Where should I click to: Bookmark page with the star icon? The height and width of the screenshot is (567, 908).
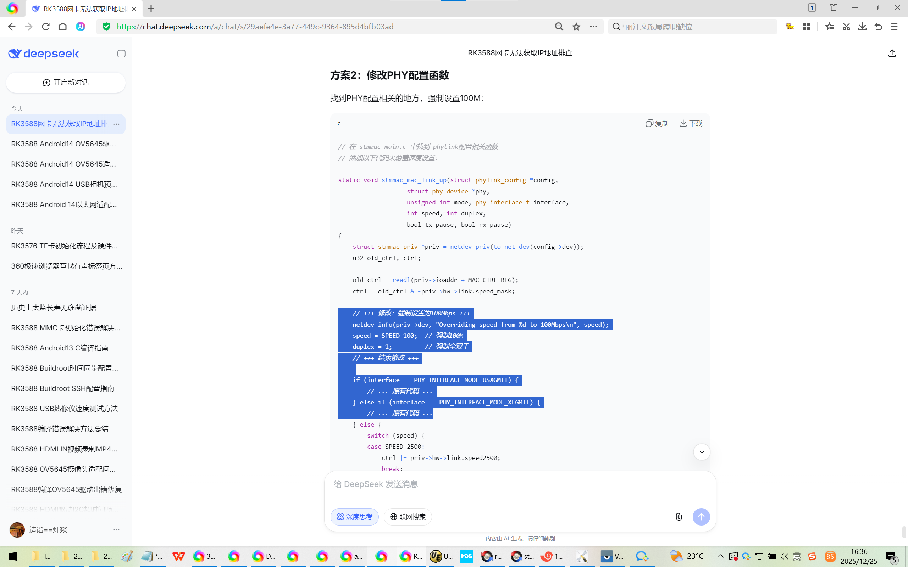point(576,27)
